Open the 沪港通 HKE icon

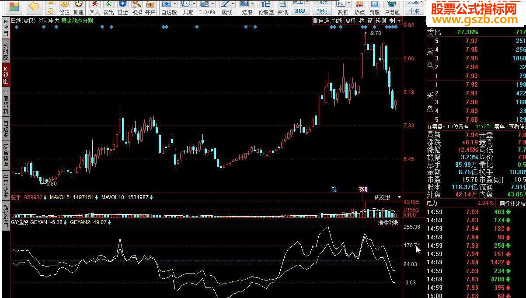[x=391, y=7]
